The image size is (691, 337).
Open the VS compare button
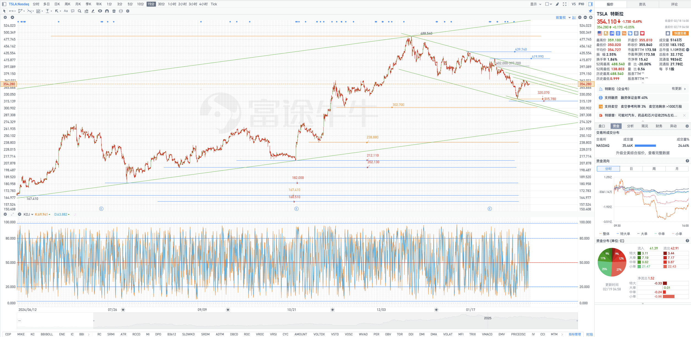(x=573, y=4)
